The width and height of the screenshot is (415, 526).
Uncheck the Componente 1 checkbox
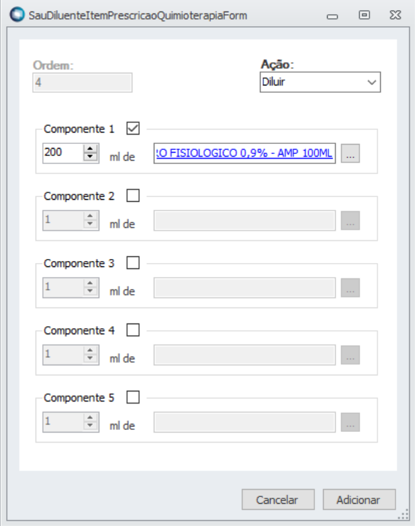[133, 128]
